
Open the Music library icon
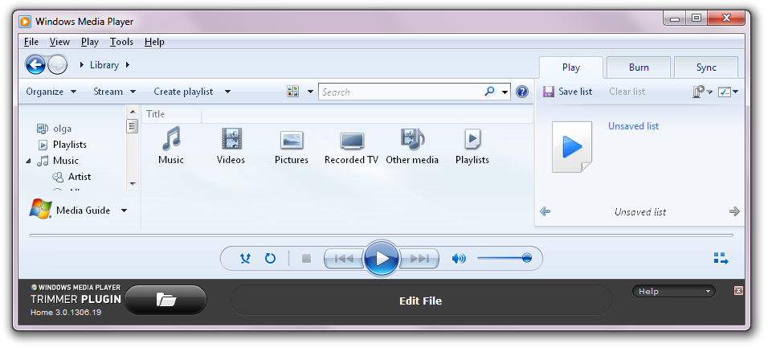pos(171,138)
